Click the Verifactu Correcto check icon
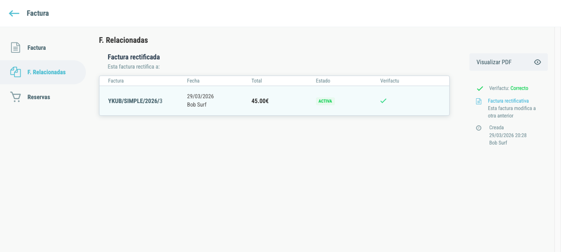The image size is (561, 252). 479,88
